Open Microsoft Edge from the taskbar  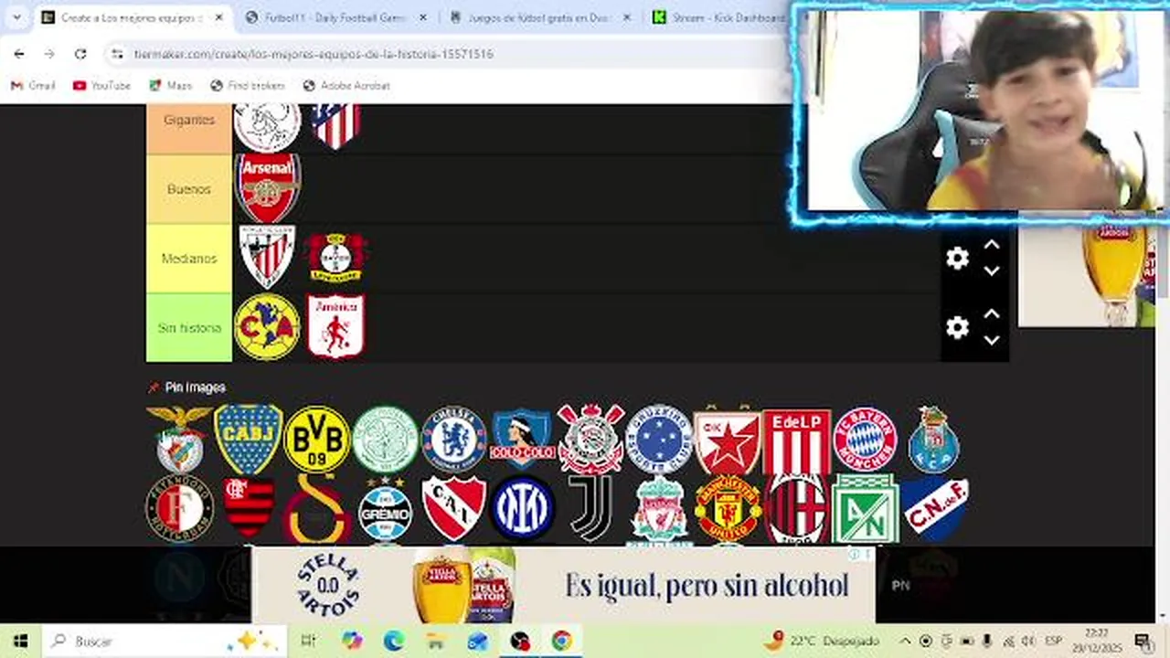394,641
